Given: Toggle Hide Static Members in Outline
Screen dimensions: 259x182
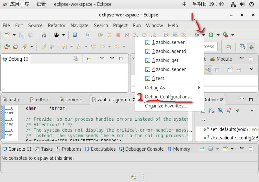Looking at the screenshot, I should (229, 110).
